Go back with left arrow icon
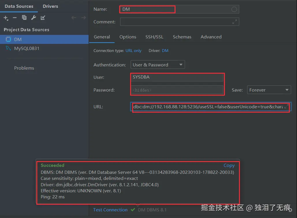Screen dimensions: 297x218 (x=74, y=18)
